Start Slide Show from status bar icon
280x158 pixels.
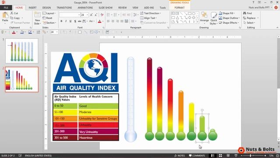(x=236, y=155)
